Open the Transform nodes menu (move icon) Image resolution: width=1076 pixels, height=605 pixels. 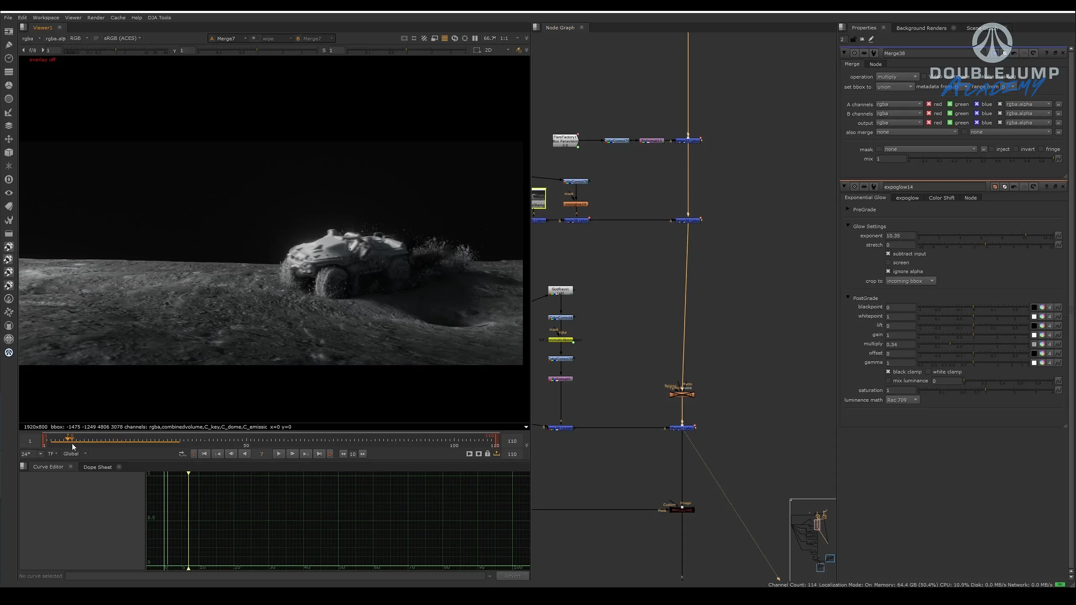[x=9, y=139]
